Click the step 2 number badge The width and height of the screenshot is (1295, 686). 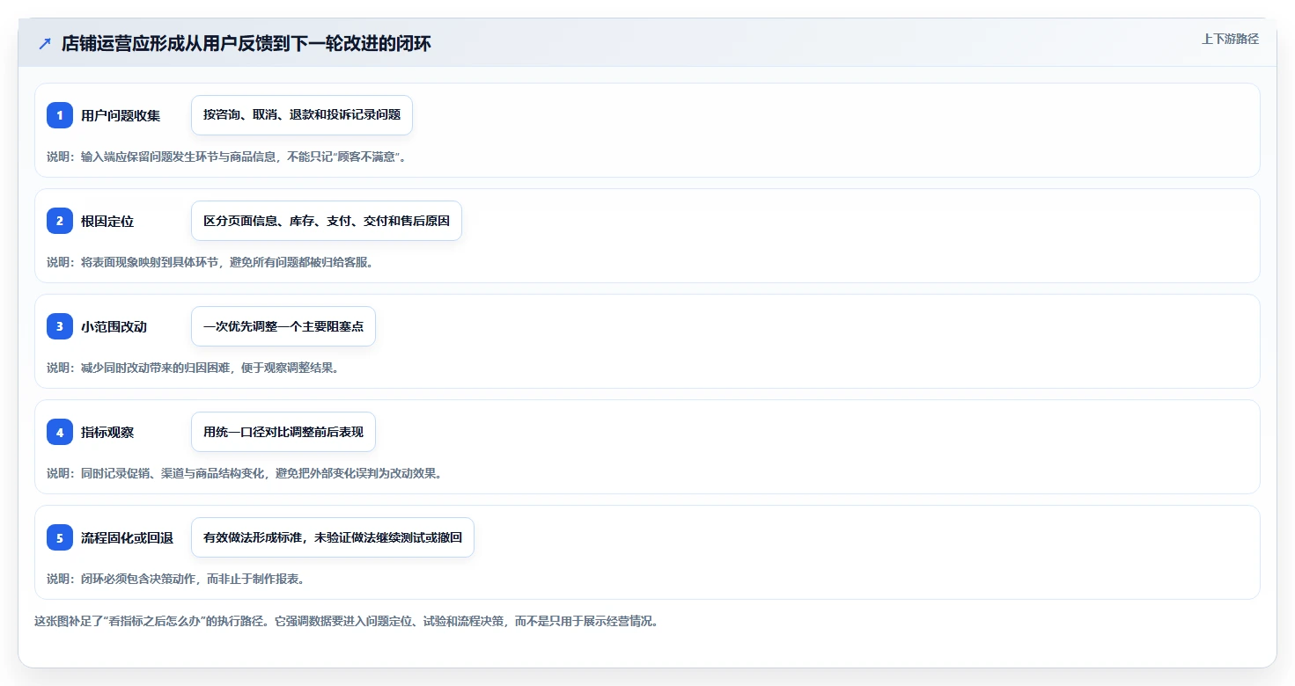pos(60,221)
